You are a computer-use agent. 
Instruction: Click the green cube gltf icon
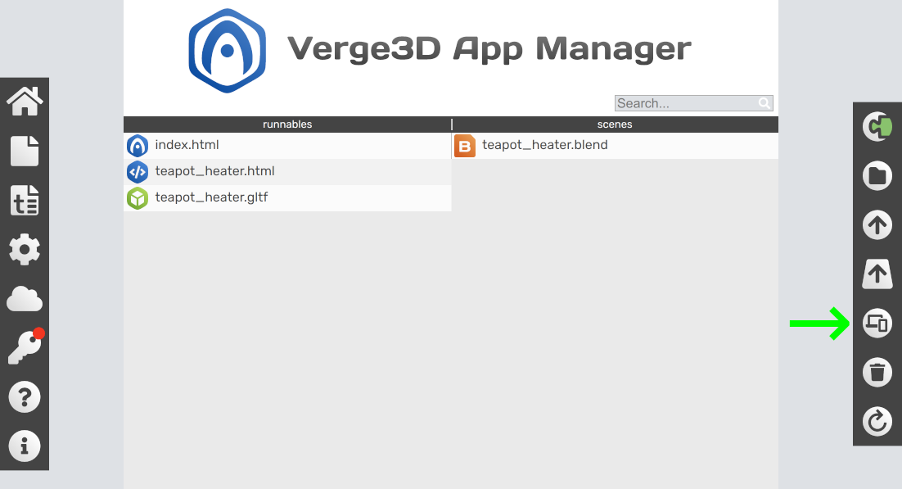[138, 198]
